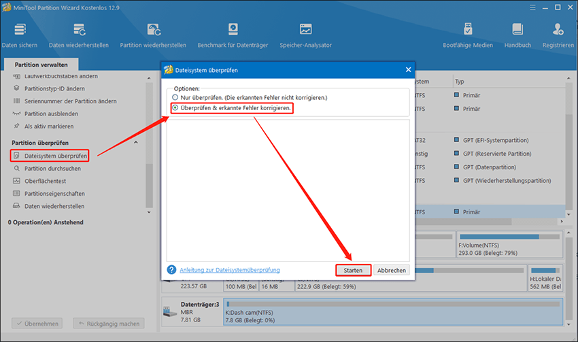Viewport: 578px width, 342px height.
Task: Click the Partitionstyp-ID ändern icon
Action: (x=16, y=88)
